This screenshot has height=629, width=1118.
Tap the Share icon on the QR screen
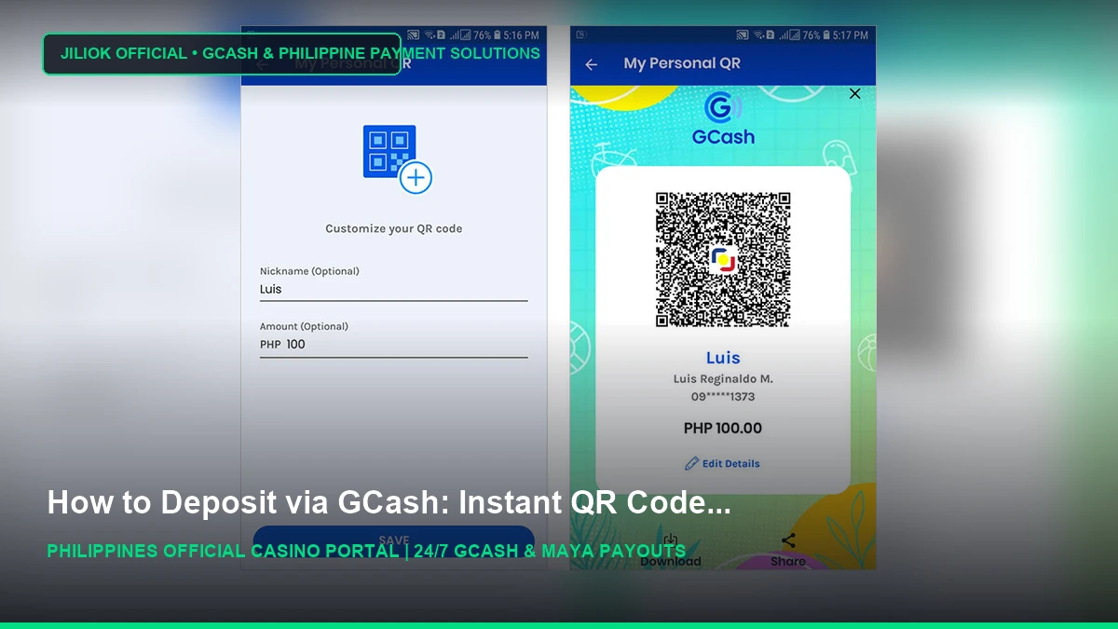tap(788, 541)
